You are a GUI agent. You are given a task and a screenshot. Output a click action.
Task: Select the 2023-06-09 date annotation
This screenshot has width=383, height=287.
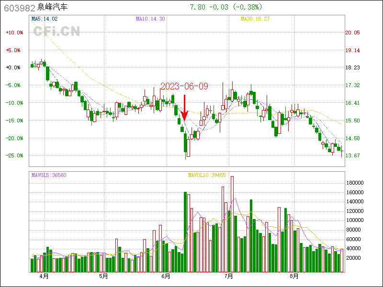[x=184, y=86]
